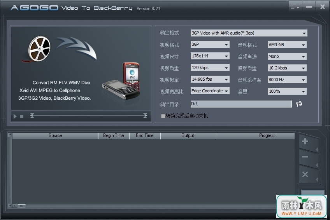Click the preview seek bar track
This screenshot has height=220, width=330.
[x=89, y=116]
